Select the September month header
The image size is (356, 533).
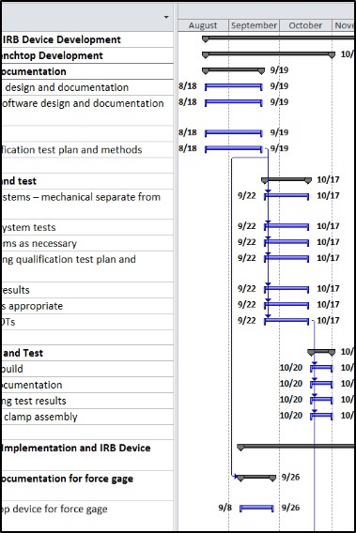pyautogui.click(x=254, y=25)
